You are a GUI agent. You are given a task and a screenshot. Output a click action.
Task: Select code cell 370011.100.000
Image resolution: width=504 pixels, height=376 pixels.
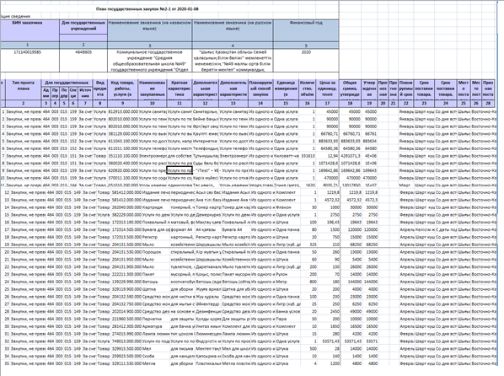tap(123, 178)
